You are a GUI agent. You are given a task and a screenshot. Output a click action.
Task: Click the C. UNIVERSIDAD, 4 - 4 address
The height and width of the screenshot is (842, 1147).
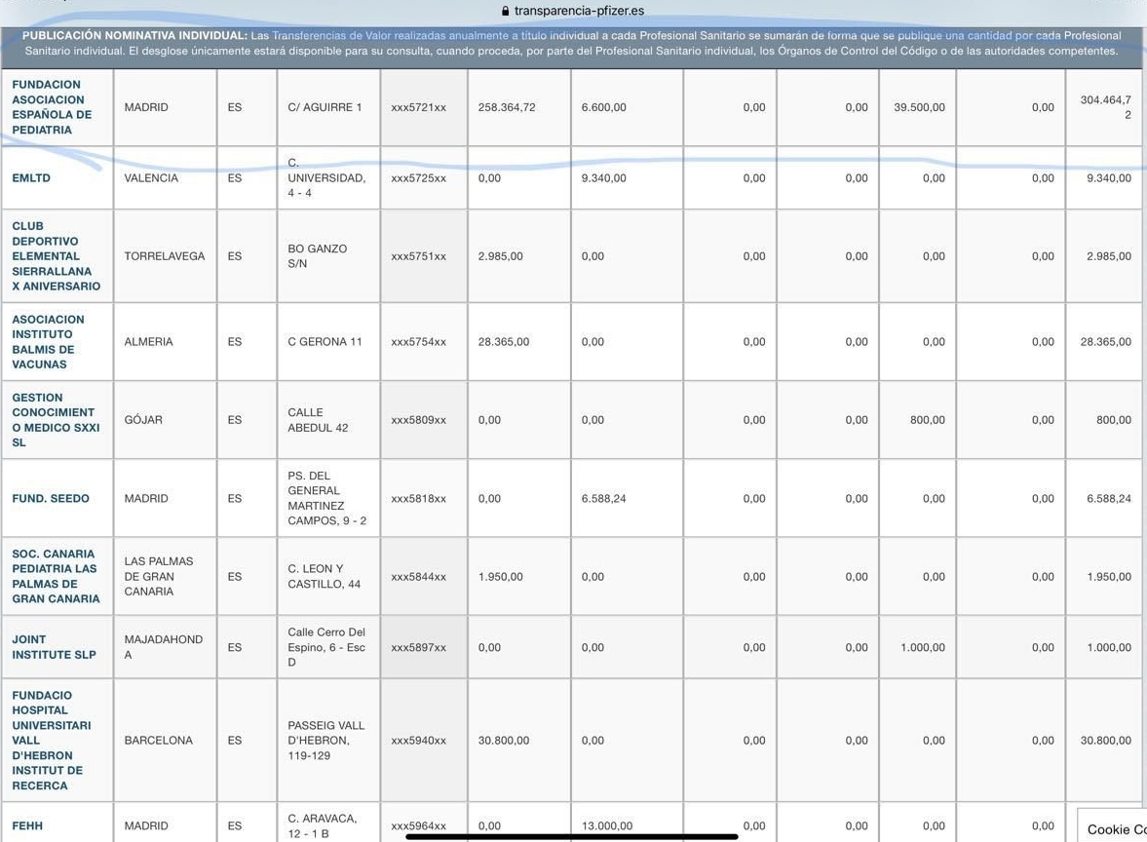(326, 177)
